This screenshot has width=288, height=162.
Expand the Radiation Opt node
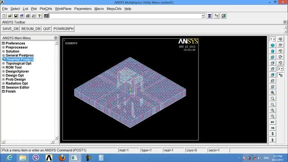tap(3, 83)
